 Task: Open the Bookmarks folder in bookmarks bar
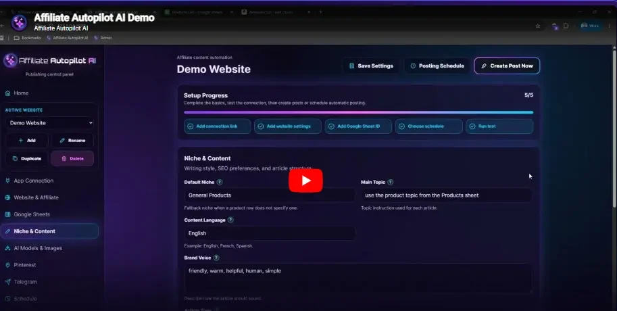tap(28, 38)
